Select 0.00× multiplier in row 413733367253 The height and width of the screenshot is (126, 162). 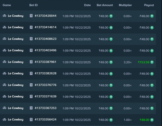pyautogui.click(x=128, y=108)
